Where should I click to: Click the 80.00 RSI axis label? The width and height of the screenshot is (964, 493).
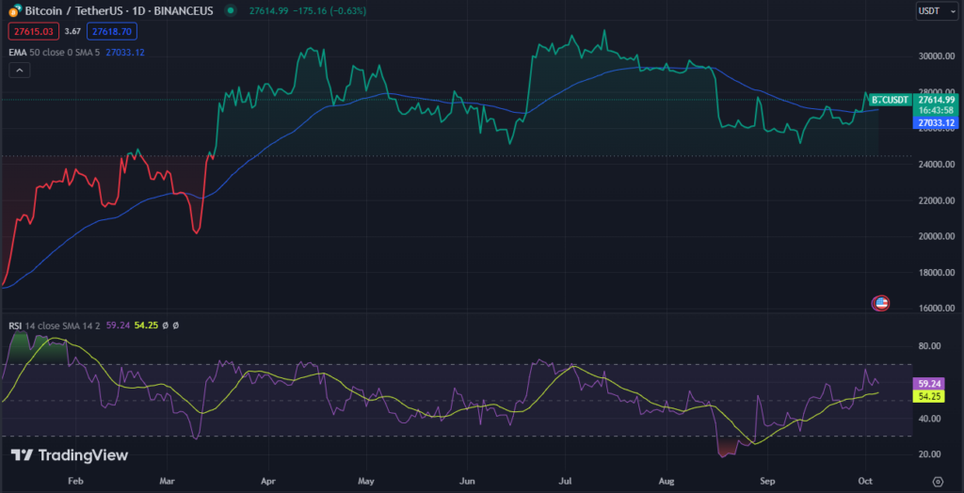click(x=931, y=346)
